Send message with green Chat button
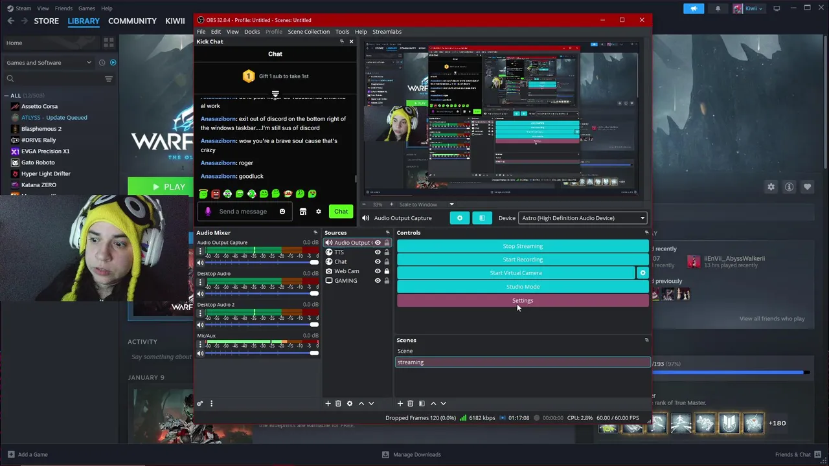Screen dimensions: 829x466 (x=341, y=212)
